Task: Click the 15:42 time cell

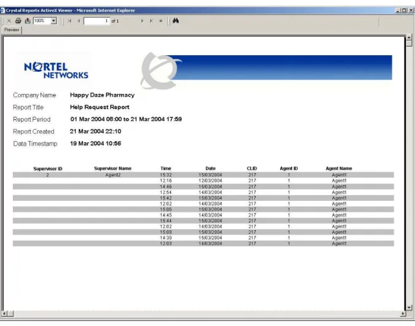Action: pos(165,198)
